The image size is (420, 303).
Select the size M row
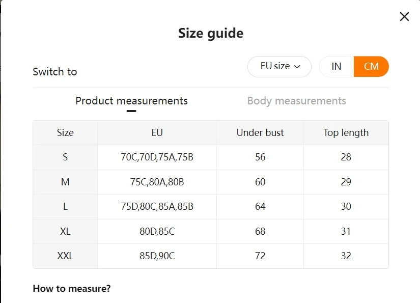pyautogui.click(x=65, y=182)
